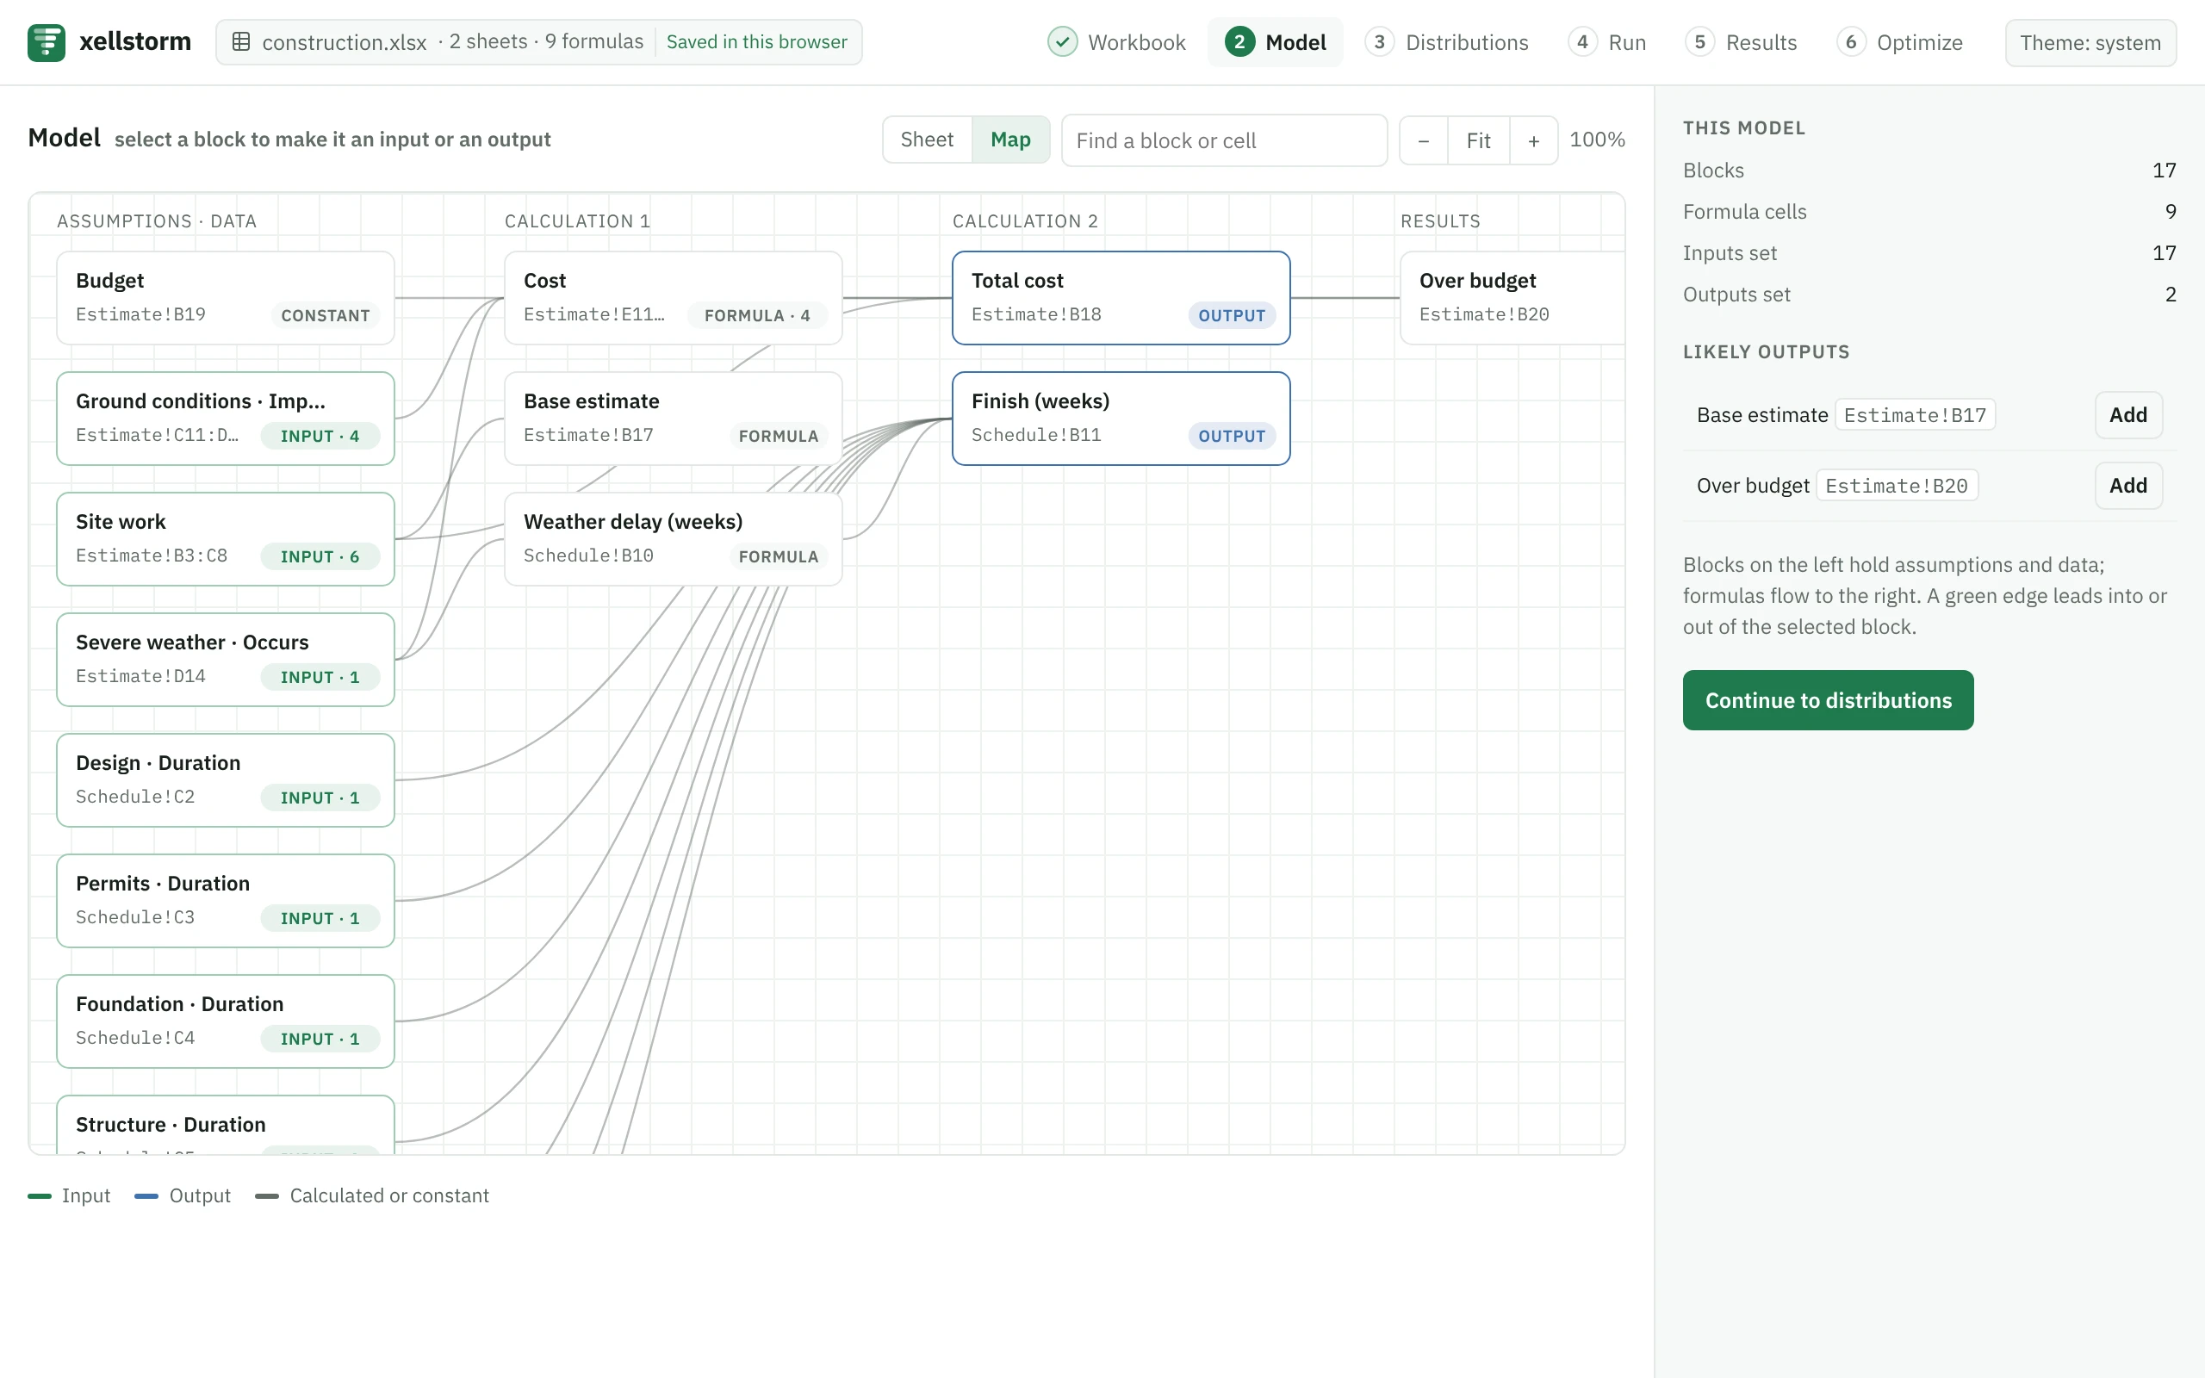Select the Permits · Duration block

[225, 901]
